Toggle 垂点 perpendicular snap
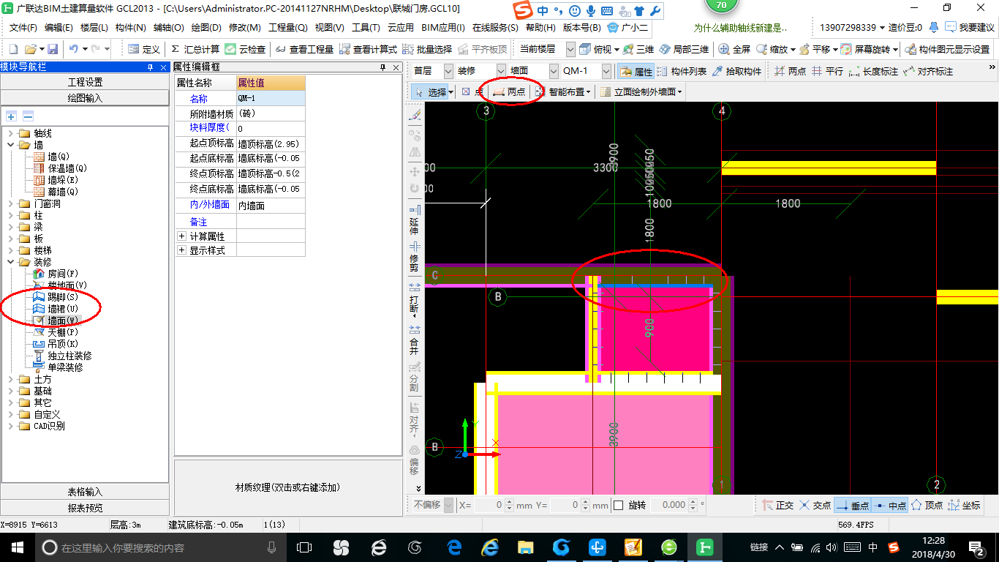Viewport: 999px width, 562px height. [852, 505]
